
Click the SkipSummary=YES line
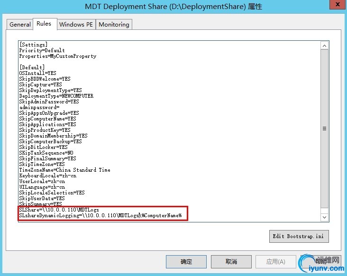pos(41,204)
